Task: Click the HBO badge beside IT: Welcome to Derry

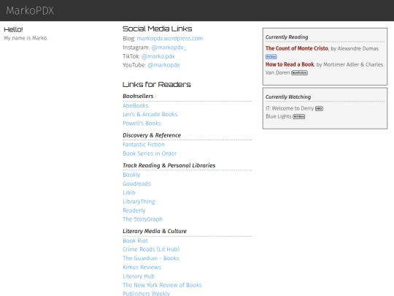Action: 319,108
